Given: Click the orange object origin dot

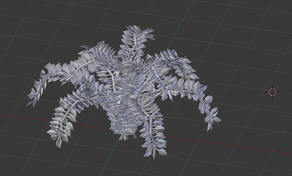Looking at the screenshot, I should [161, 92].
